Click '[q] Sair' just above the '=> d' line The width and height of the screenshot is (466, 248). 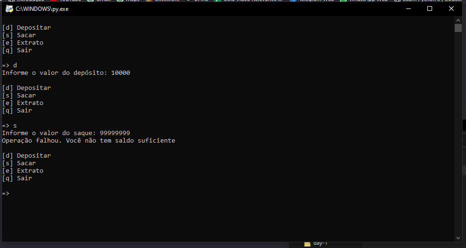coord(17,50)
